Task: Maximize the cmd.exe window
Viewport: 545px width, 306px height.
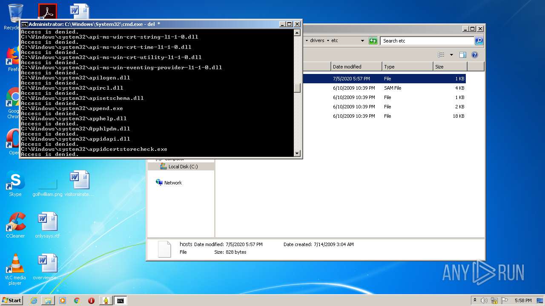Action: pos(290,24)
